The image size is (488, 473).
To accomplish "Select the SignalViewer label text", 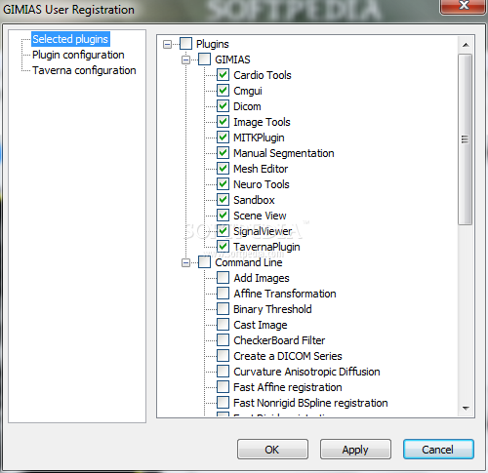I will click(263, 231).
